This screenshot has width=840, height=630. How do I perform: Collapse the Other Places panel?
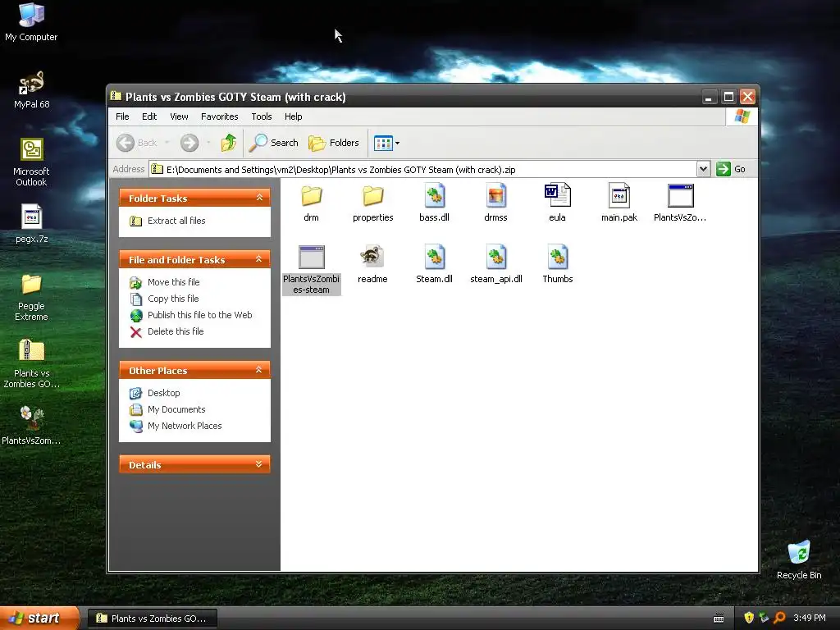(x=259, y=370)
